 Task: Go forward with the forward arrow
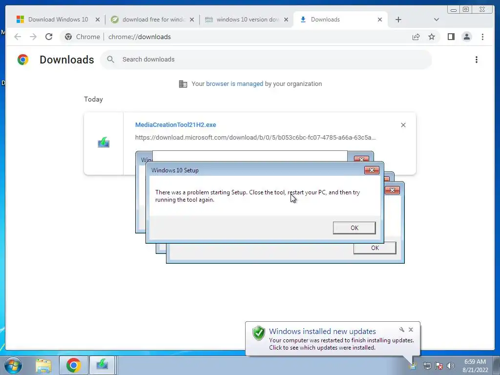coord(33,37)
